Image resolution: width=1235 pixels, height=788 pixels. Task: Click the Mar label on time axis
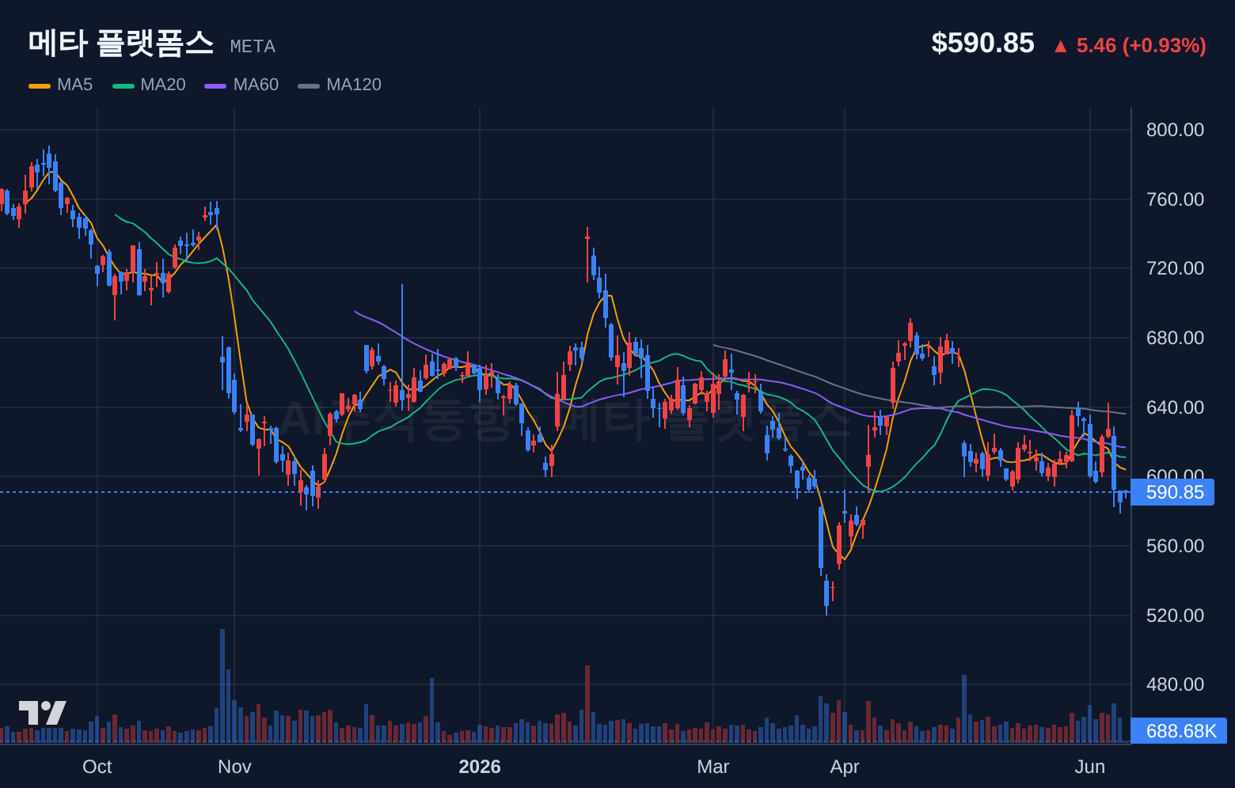pyautogui.click(x=713, y=767)
